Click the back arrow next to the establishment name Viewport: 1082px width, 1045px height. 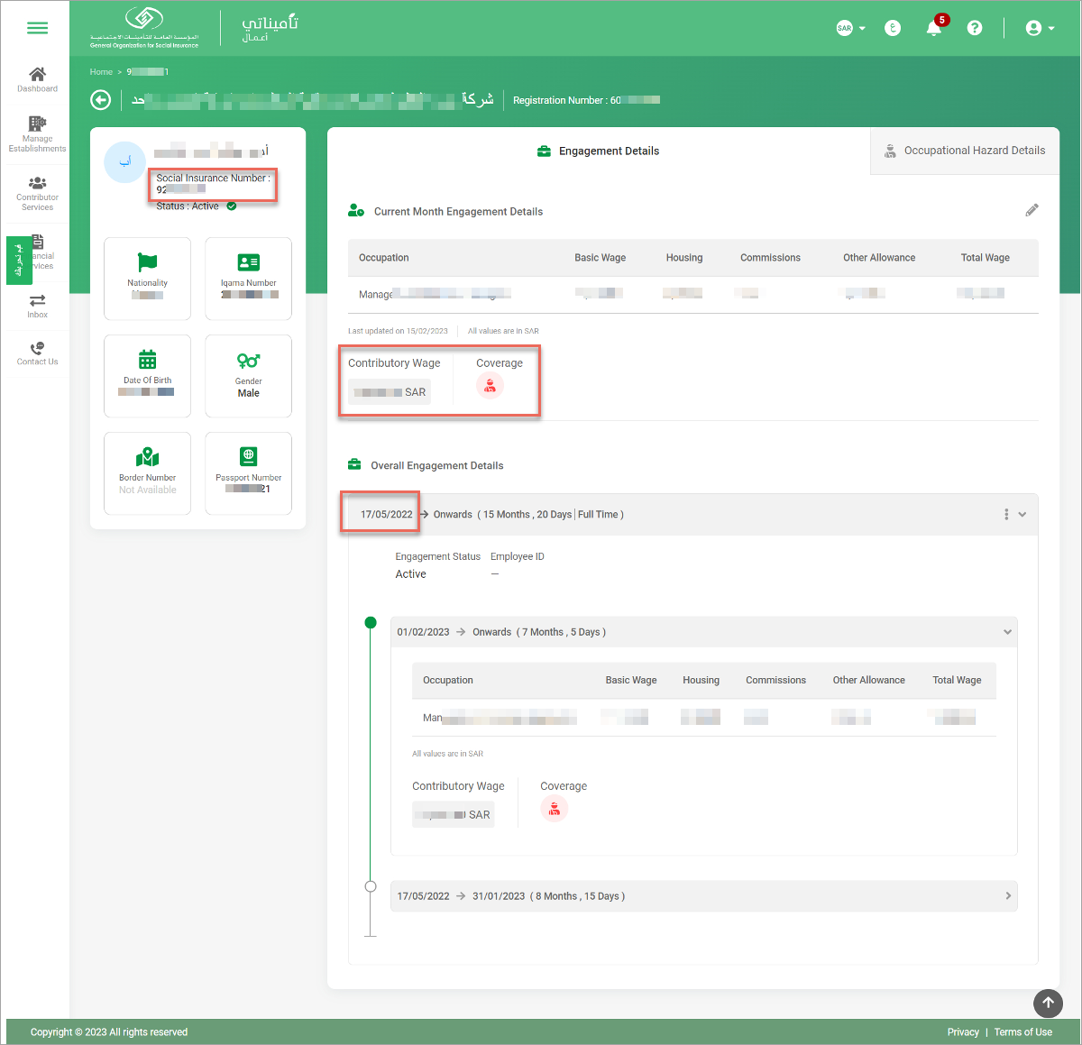100,100
